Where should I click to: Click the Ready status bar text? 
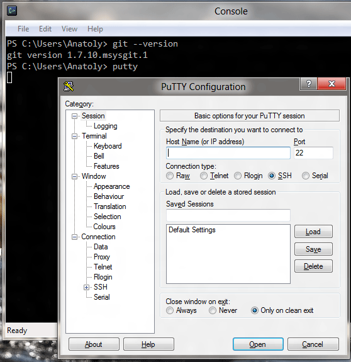pyautogui.click(x=17, y=331)
